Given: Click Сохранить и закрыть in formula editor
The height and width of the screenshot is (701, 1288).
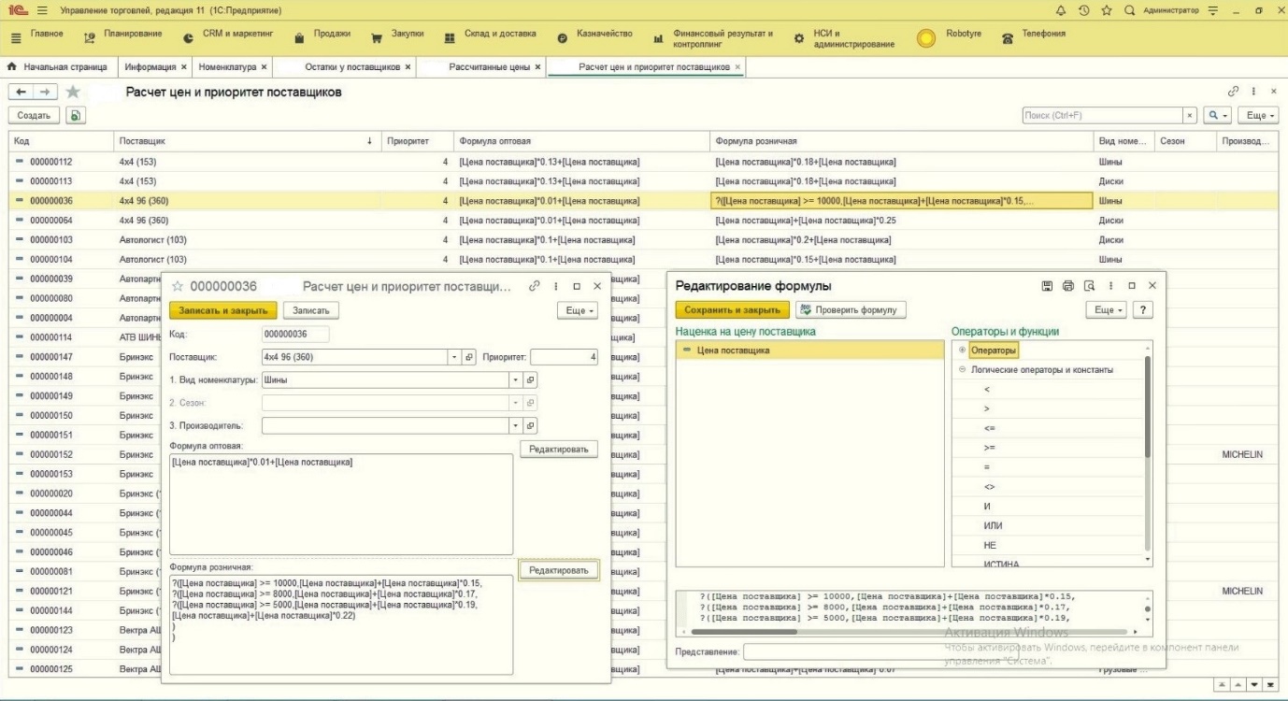Looking at the screenshot, I should click(733, 309).
